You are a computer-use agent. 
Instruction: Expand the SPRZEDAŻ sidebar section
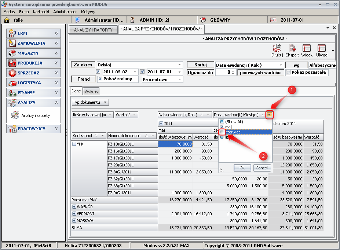[x=33, y=73]
